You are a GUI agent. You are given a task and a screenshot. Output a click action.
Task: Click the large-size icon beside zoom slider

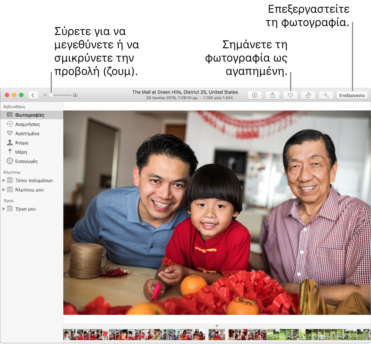pos(75,95)
